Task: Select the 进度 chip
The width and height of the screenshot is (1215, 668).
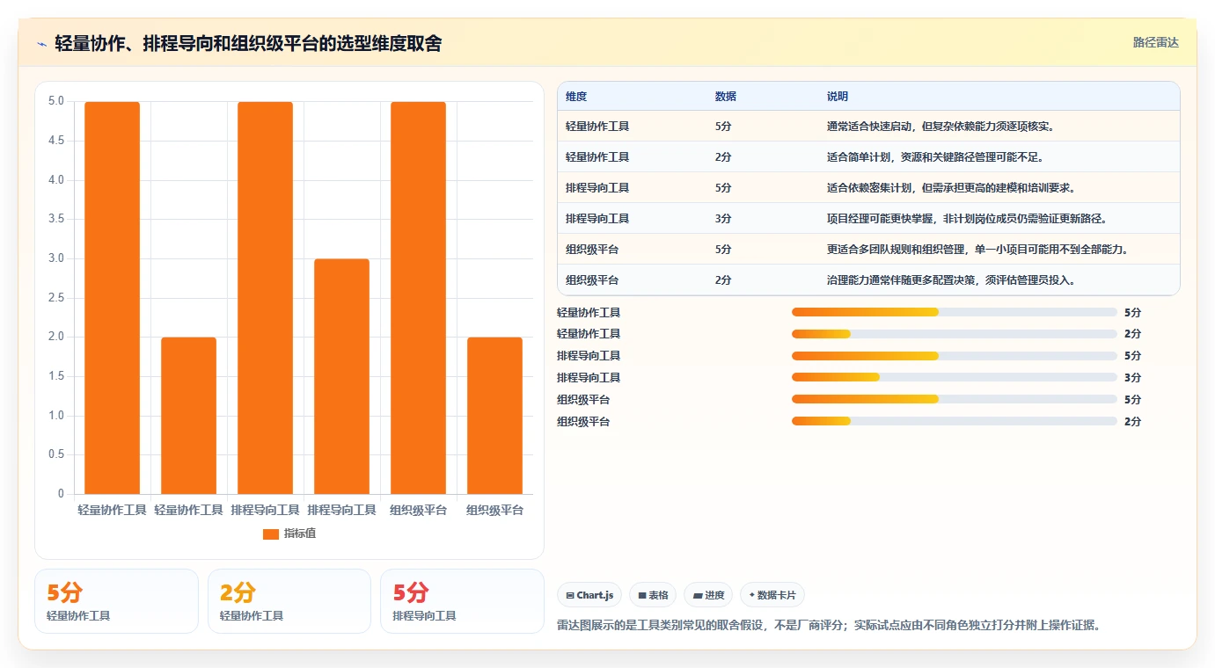Action: click(708, 595)
